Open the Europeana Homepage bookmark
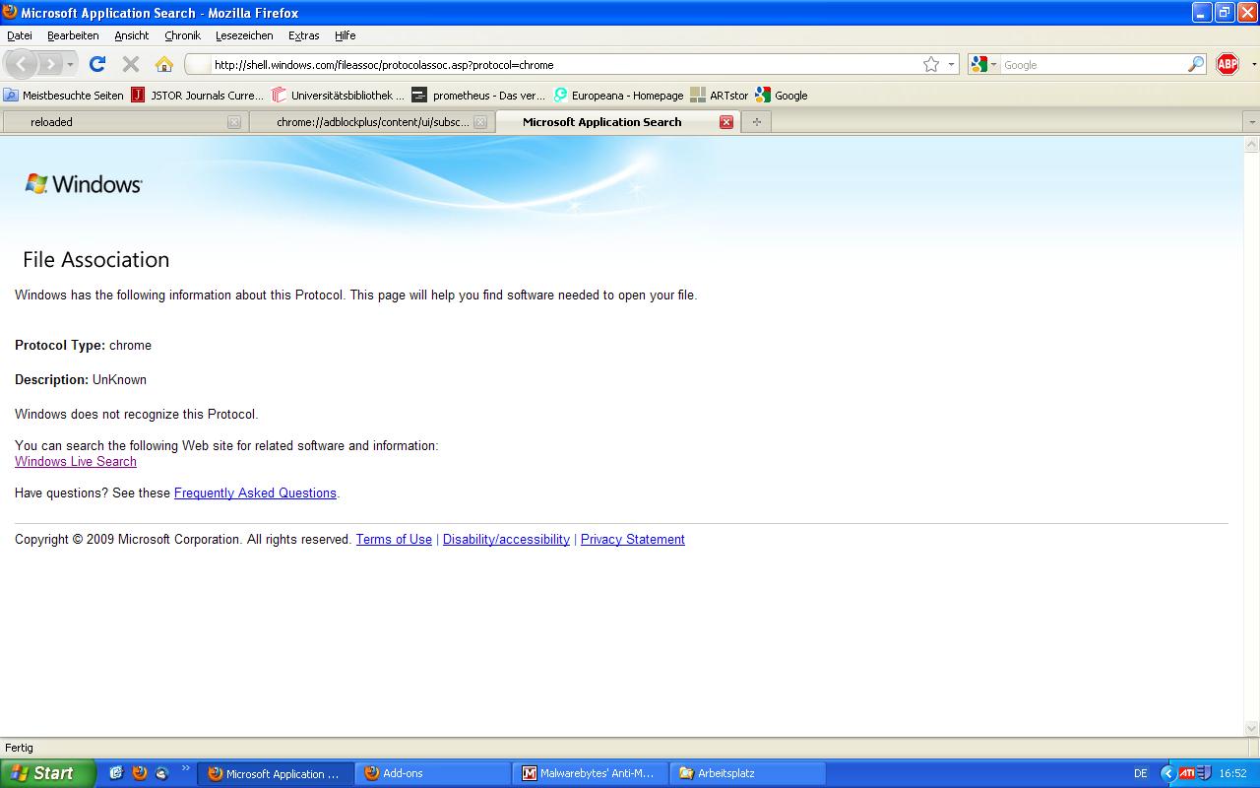Viewport: 1260px width, 788px height. tap(618, 96)
